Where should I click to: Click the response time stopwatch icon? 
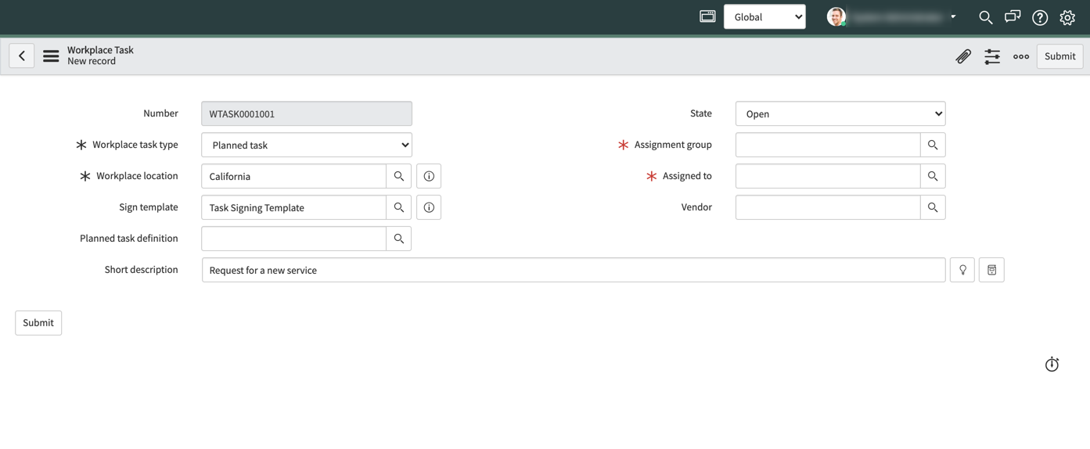point(1052,365)
